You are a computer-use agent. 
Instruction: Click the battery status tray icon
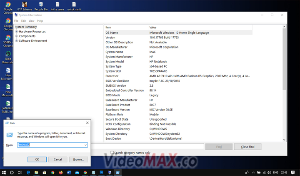point(259,173)
